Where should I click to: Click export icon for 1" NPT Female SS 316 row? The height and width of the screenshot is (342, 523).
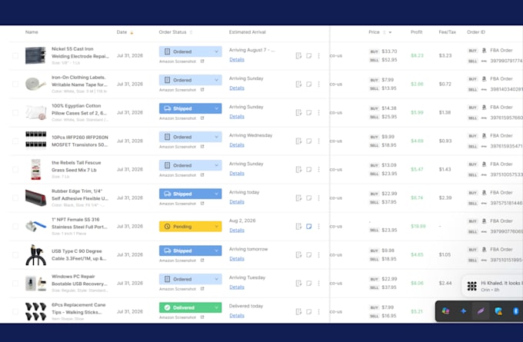tap(298, 226)
